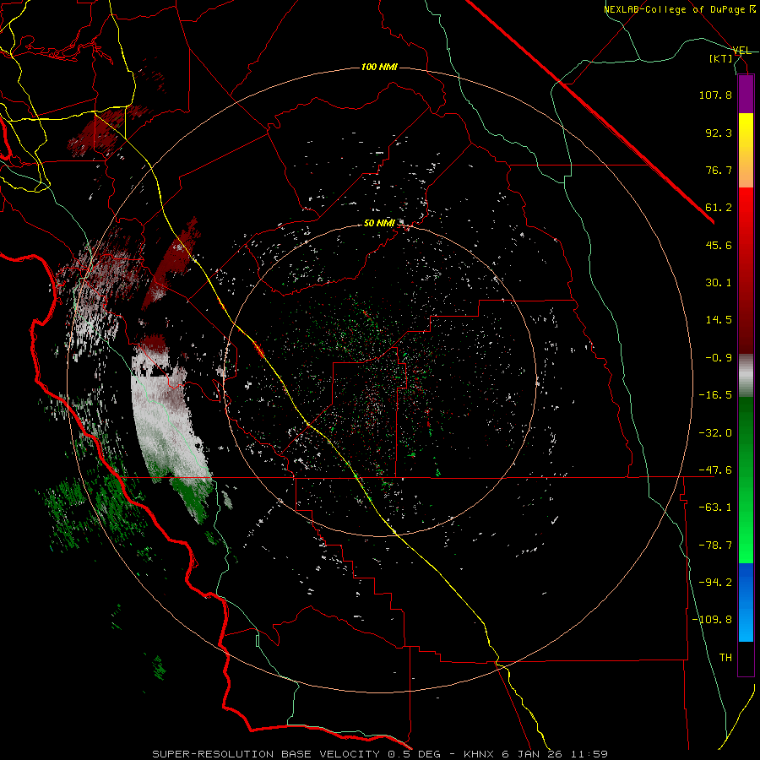Select the 76.7 scale value
Image resolution: width=760 pixels, height=760 pixels.
pyautogui.click(x=719, y=170)
